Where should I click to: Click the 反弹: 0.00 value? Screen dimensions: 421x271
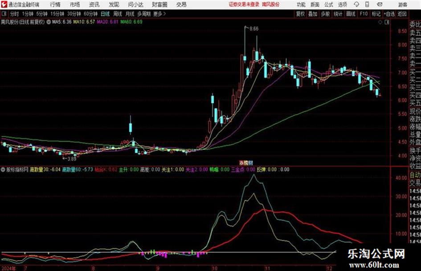[x=266, y=170]
